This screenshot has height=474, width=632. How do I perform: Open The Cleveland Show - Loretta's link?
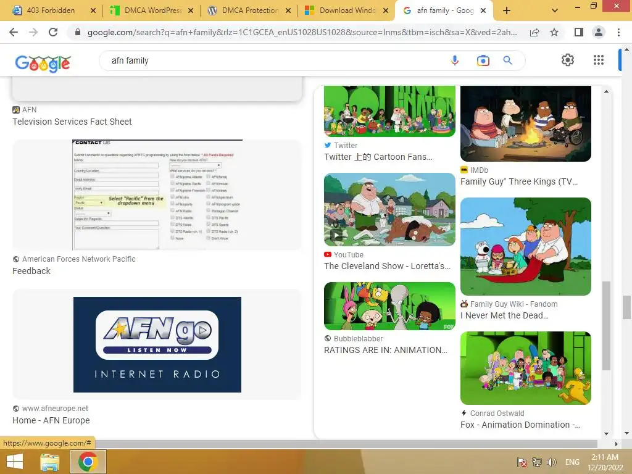[x=387, y=266]
